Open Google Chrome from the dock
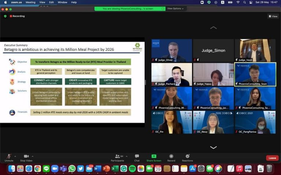Image resolution: width=281 pixels, height=175 pixels. (x=37, y=168)
